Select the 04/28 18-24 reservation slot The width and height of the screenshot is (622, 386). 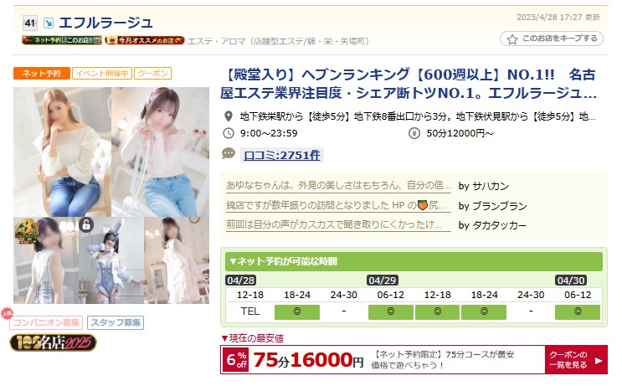pyautogui.click(x=297, y=311)
